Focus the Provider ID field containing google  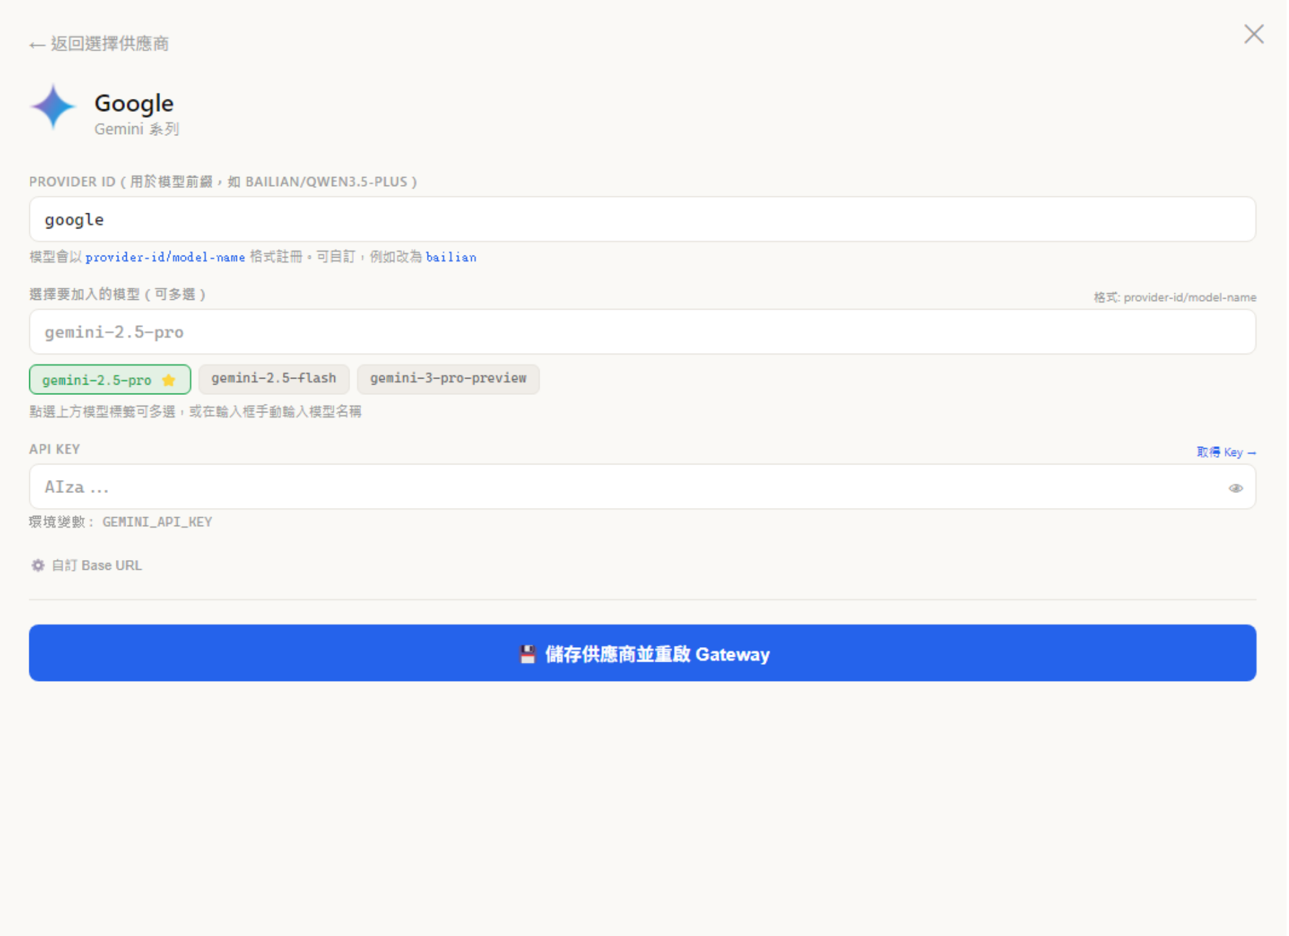pos(642,220)
